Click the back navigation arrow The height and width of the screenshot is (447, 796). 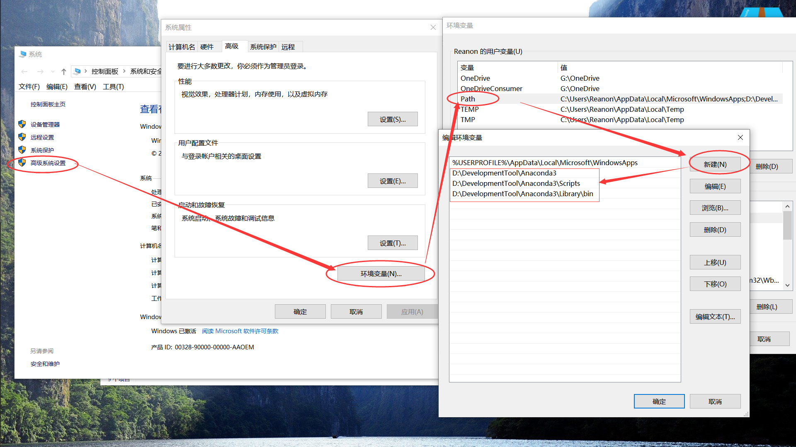(24, 71)
